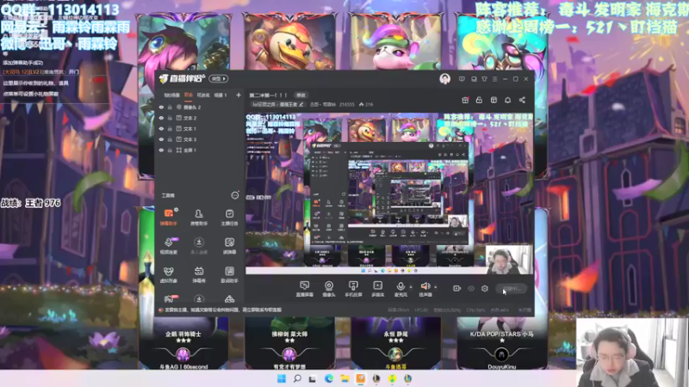Open Microsoft Edge from taskbar
The image size is (689, 387).
329,378
